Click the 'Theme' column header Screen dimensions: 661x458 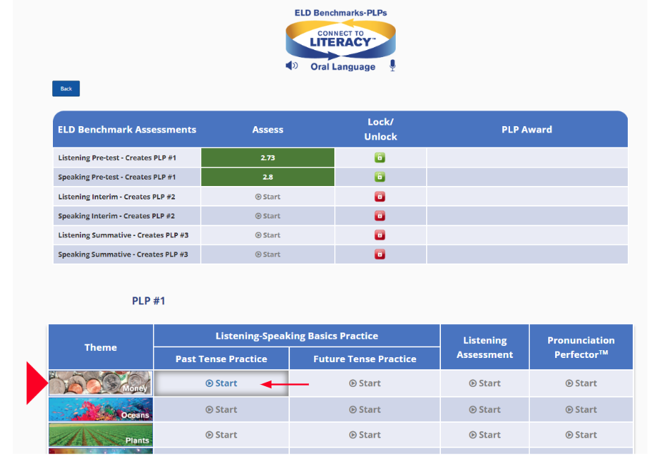coord(101,347)
